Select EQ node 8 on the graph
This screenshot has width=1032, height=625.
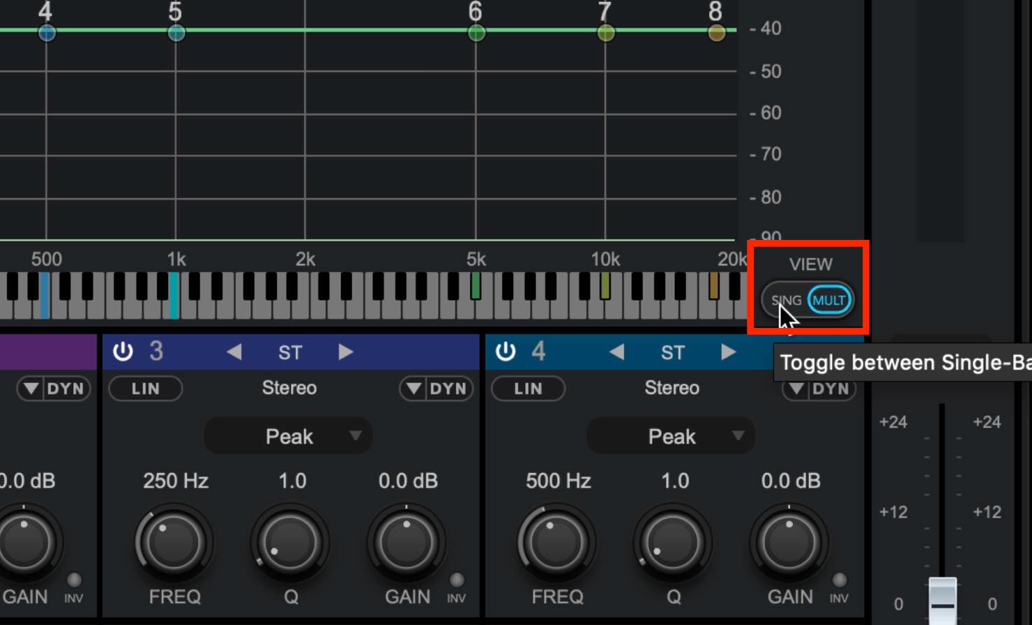click(717, 32)
